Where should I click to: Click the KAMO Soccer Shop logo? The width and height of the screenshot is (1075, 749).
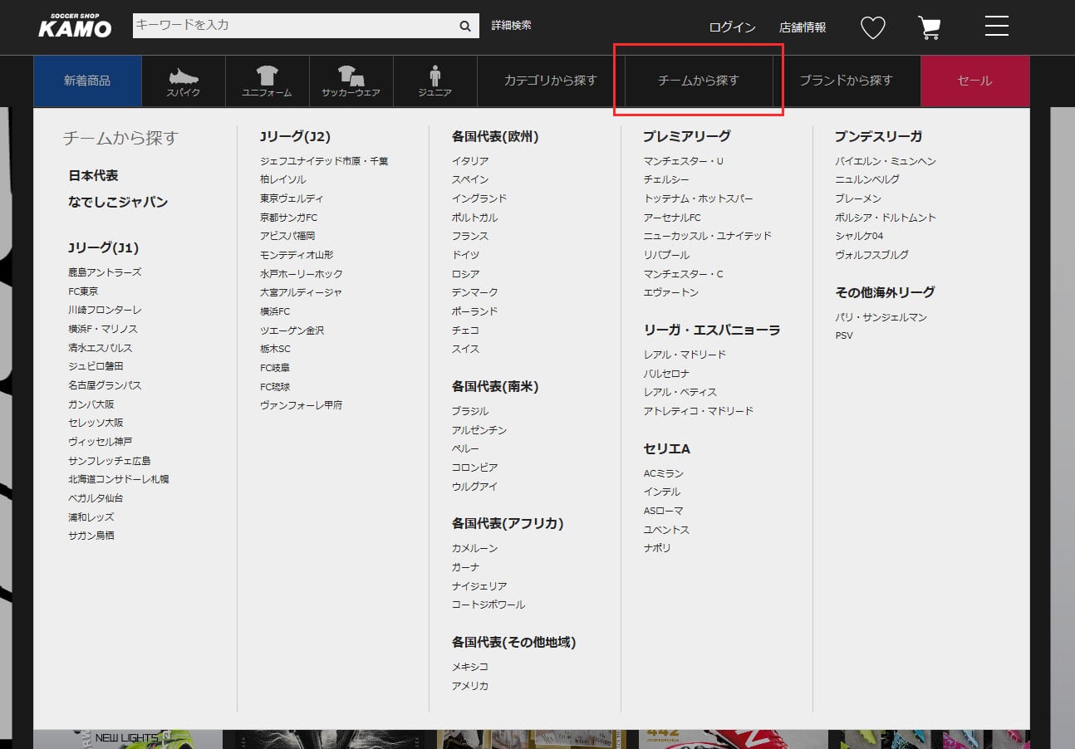click(75, 26)
